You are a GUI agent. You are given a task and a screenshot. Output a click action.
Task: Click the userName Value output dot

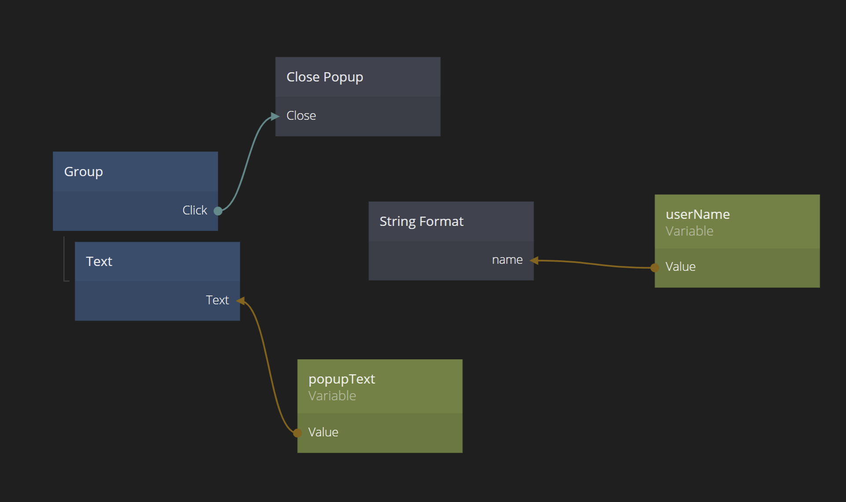tap(655, 267)
